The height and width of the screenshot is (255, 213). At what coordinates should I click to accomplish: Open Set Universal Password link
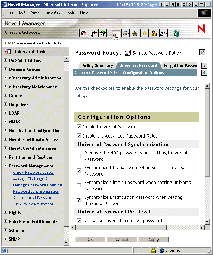[33, 198]
